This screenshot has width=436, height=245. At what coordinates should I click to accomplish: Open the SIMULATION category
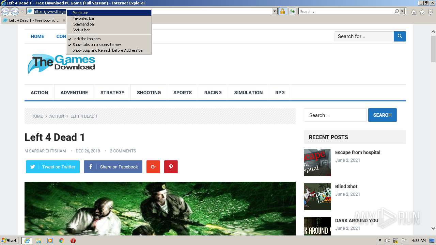pyautogui.click(x=248, y=93)
